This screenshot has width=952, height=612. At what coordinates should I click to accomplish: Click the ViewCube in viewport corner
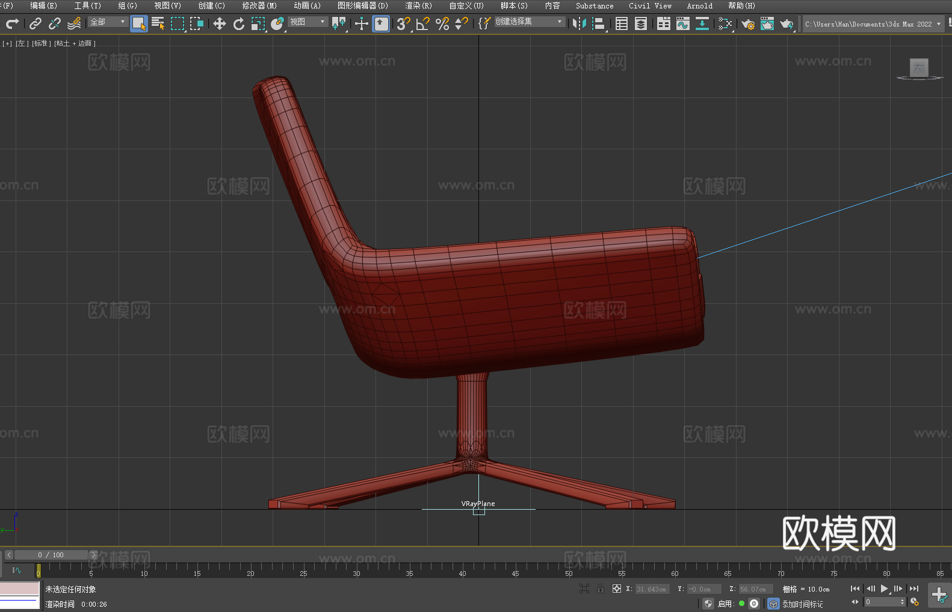coord(919,69)
